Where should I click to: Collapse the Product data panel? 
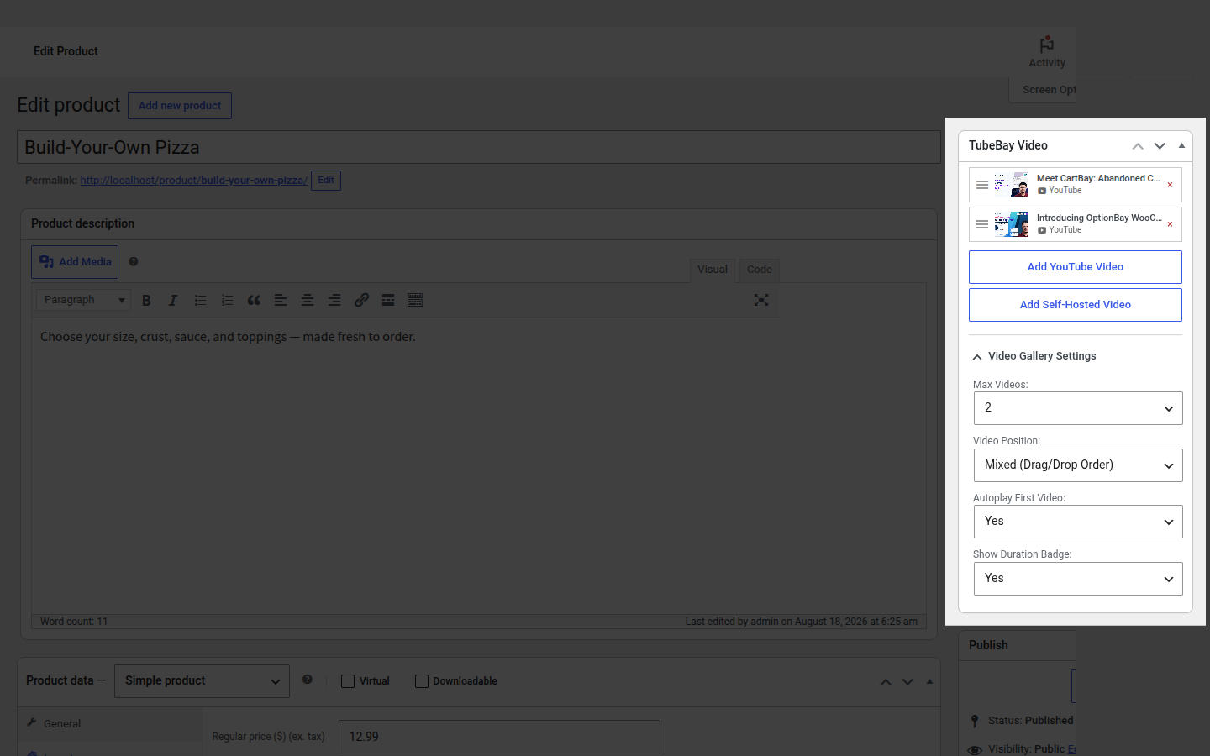pyautogui.click(x=929, y=681)
